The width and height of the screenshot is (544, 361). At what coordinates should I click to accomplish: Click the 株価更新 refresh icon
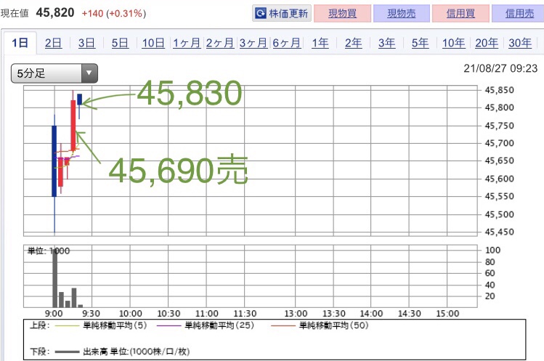pos(261,14)
